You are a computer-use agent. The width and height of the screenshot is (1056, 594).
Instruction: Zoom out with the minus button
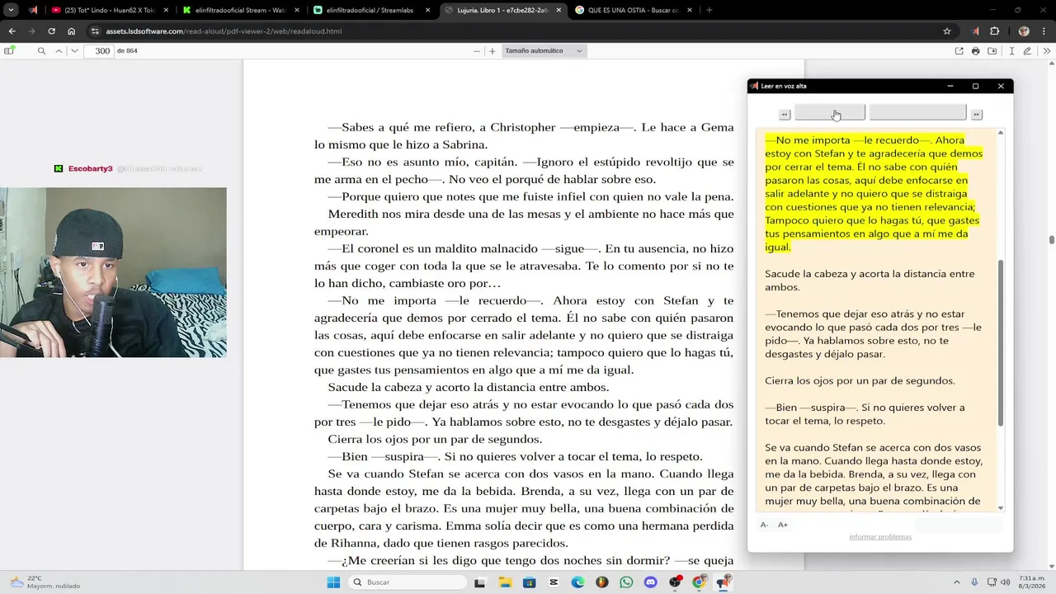(x=476, y=51)
